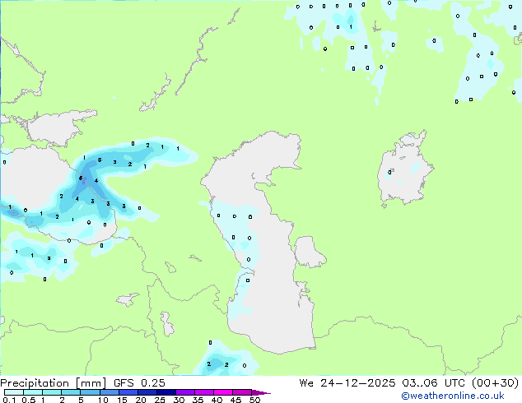Click the "35" legend scale label
522x403 pixels.
[198, 400]
